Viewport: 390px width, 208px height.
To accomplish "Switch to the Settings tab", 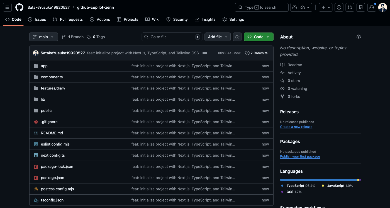I will 233,19.
